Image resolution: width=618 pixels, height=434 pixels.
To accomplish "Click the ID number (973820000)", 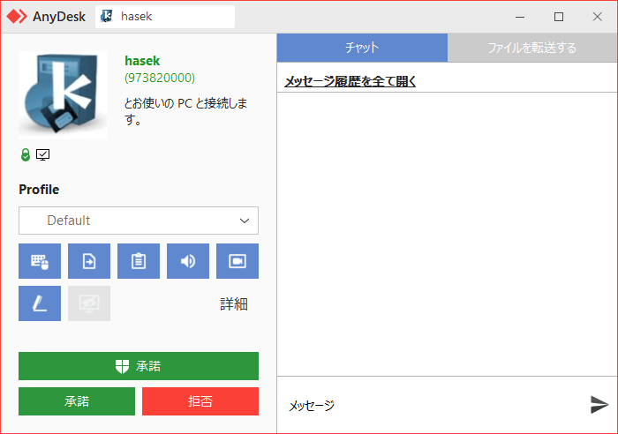I will 160,78.
